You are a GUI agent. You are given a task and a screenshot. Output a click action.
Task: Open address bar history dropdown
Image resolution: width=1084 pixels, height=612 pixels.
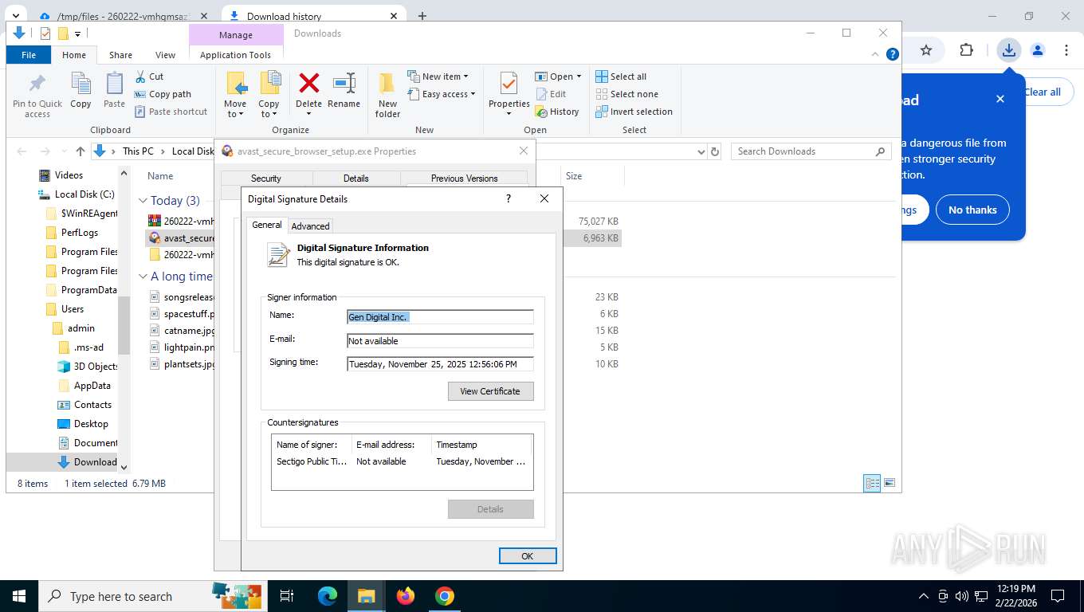(701, 151)
